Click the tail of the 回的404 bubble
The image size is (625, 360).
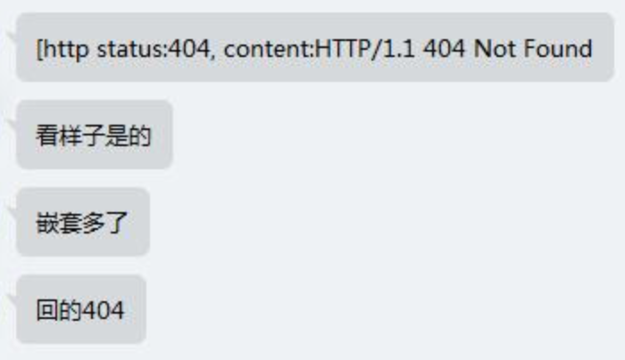click(x=12, y=300)
